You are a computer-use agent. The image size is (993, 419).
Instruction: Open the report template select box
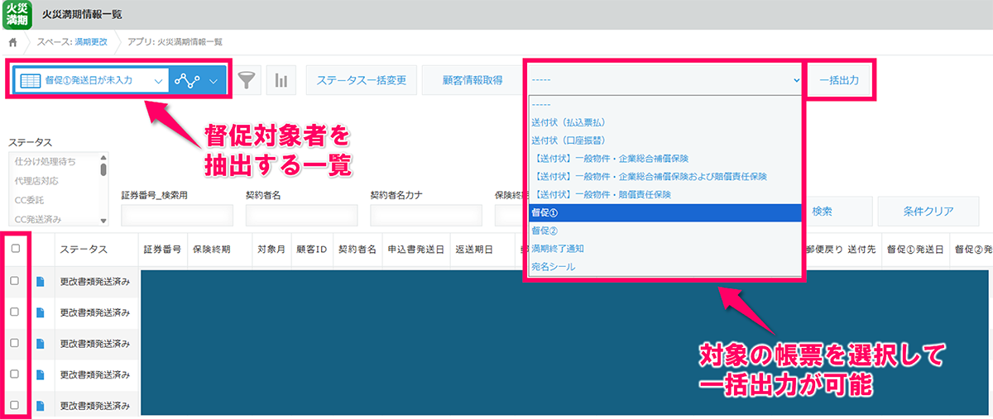click(664, 80)
